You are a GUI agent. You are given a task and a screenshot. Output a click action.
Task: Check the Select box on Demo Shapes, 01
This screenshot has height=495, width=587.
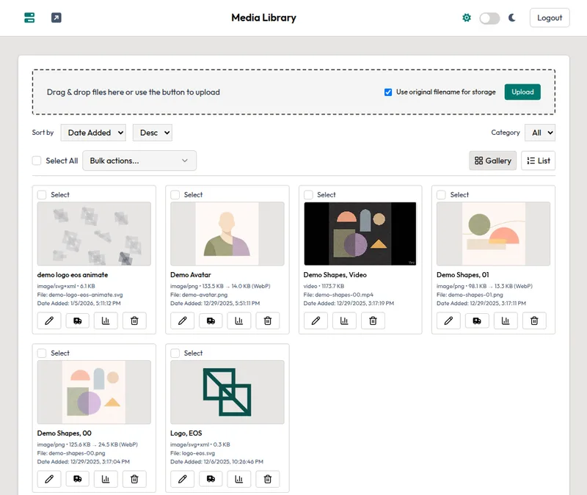pos(442,195)
